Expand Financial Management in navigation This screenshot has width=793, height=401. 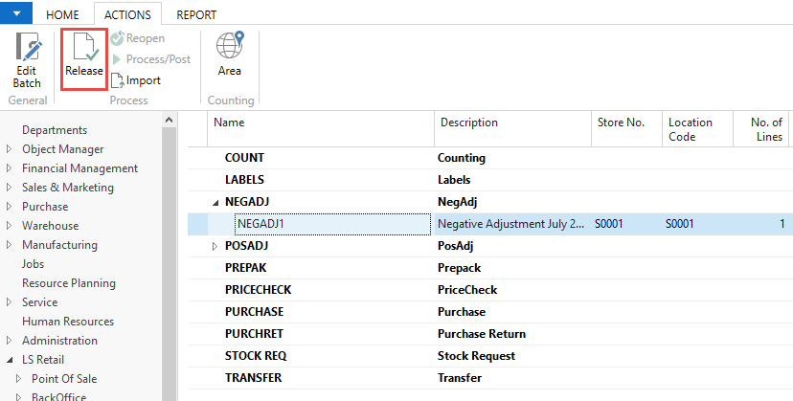pos(10,168)
